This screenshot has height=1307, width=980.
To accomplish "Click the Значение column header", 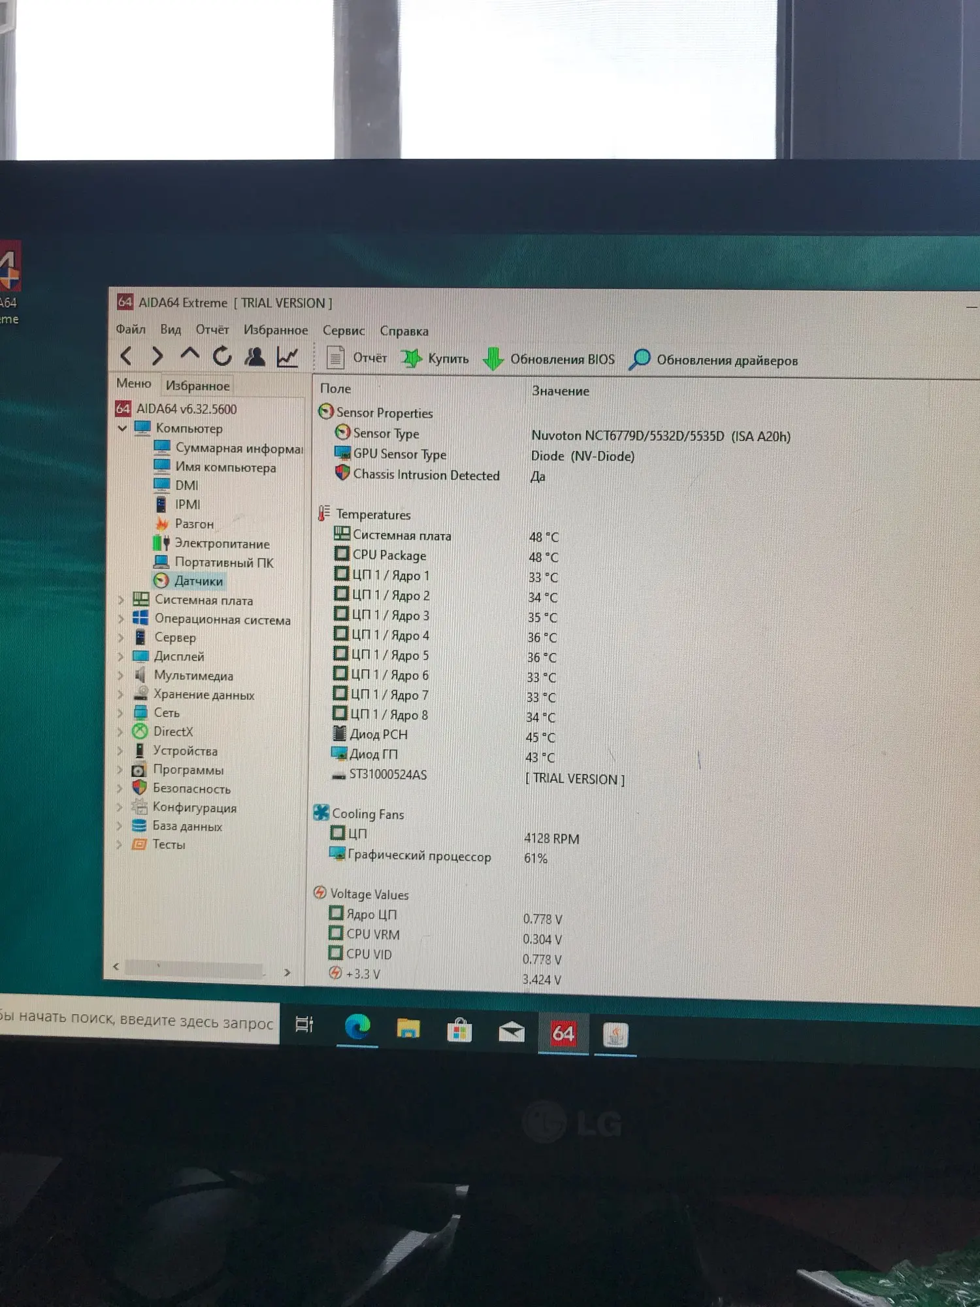I will [x=561, y=391].
